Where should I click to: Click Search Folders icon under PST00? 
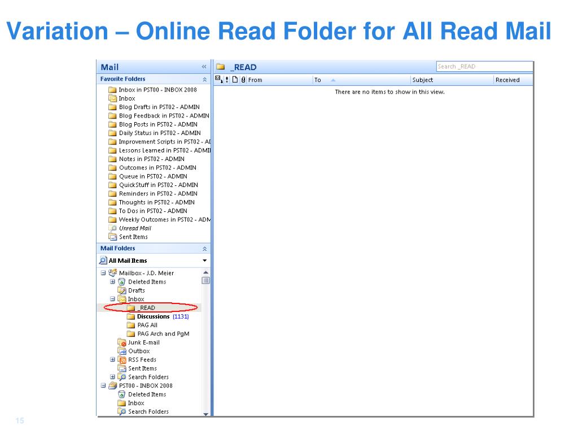(122, 411)
